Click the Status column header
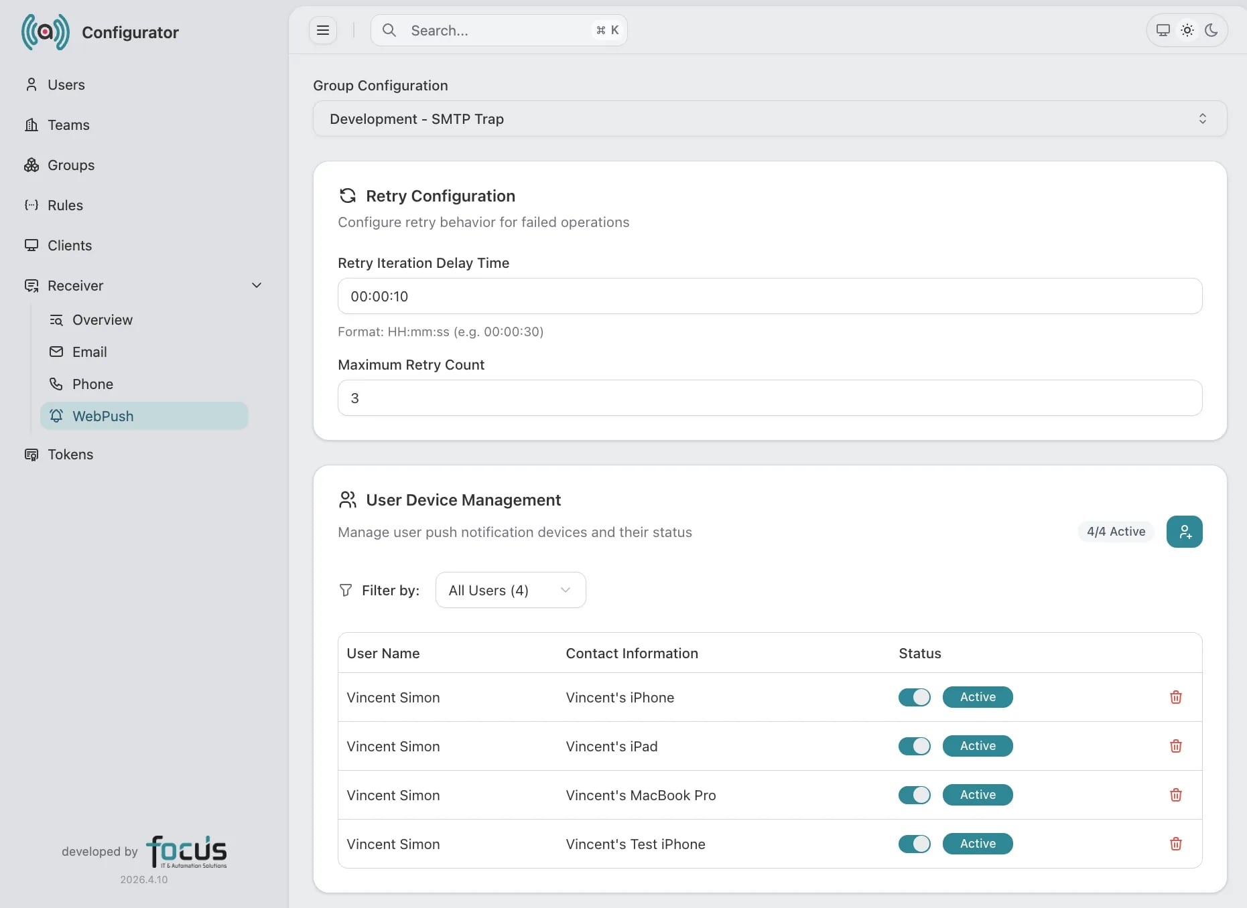 pos(920,654)
